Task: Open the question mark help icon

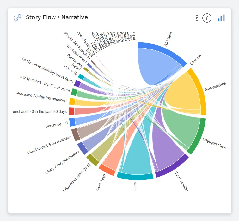Action: click(x=207, y=18)
